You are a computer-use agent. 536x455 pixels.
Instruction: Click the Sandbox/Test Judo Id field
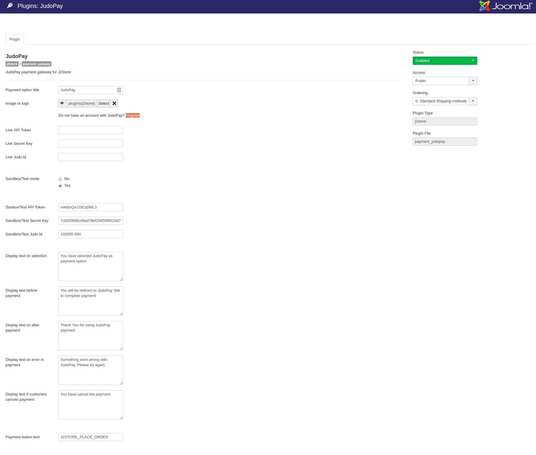91,234
